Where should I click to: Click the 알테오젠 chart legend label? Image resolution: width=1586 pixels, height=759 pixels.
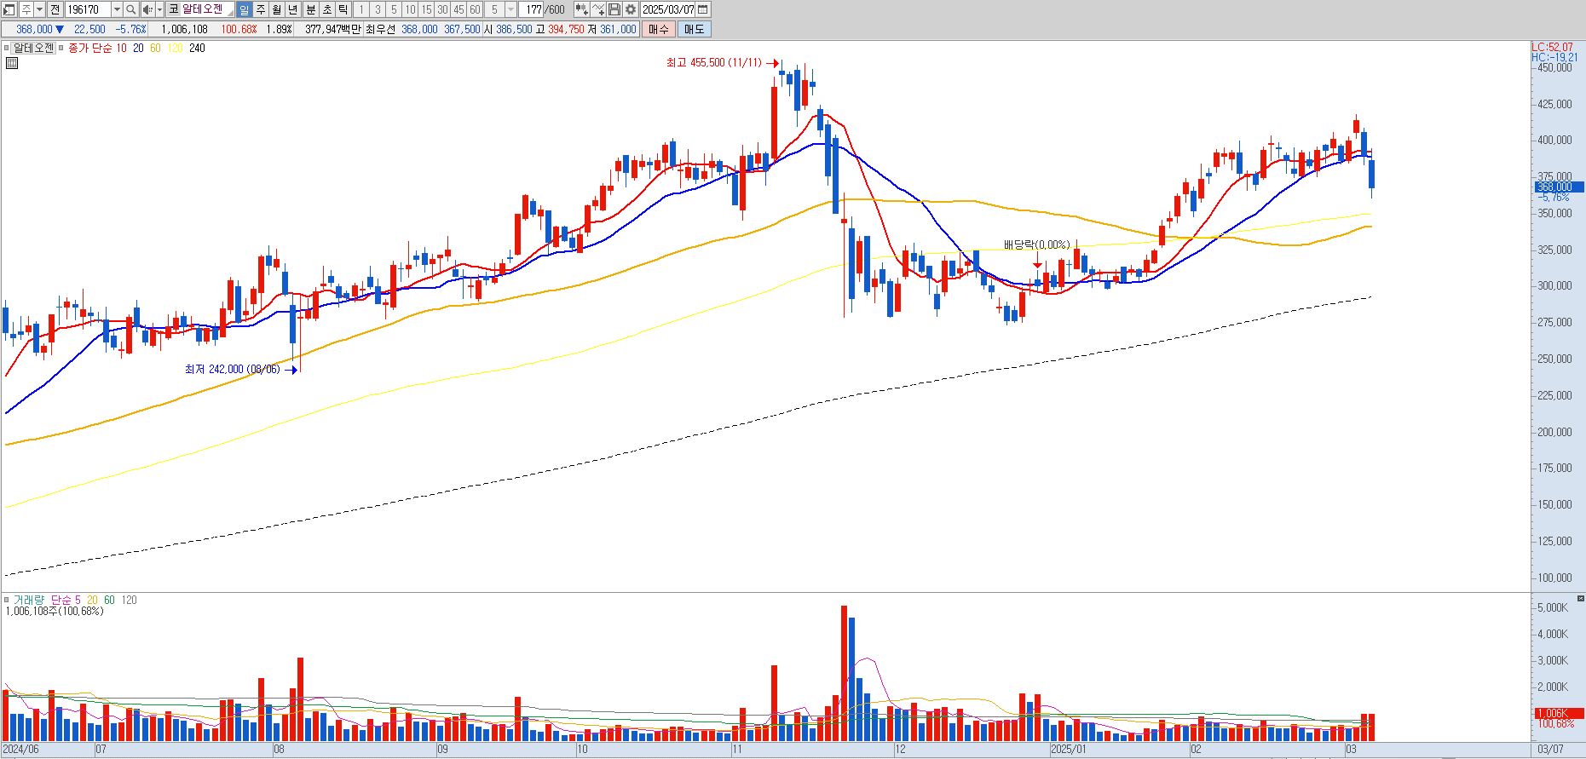point(33,49)
